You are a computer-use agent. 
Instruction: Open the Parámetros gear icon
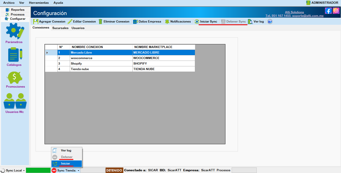[15, 31]
